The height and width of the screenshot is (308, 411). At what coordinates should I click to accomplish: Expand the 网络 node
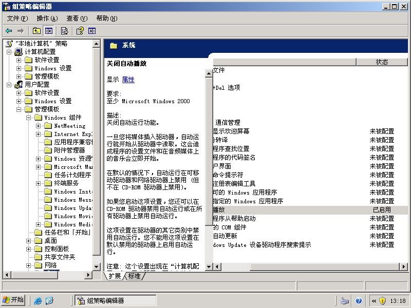tap(29, 265)
